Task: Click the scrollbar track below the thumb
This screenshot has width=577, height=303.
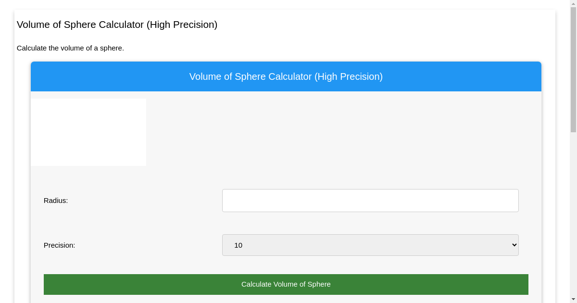Action: pos(573,216)
